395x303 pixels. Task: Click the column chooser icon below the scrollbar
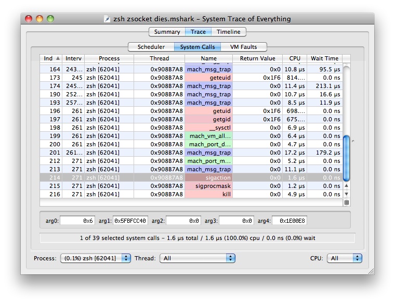pyautogui.click(x=346, y=203)
